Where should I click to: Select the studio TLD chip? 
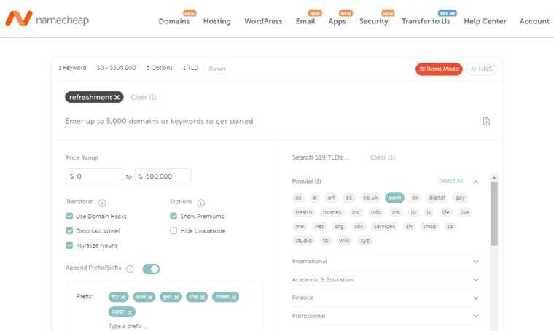[303, 241]
